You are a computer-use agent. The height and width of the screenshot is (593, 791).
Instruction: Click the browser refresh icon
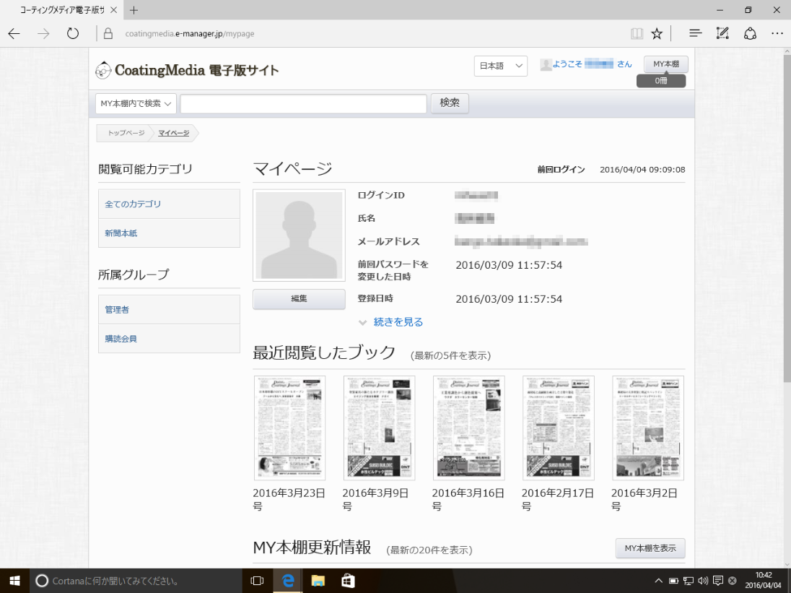coord(72,33)
